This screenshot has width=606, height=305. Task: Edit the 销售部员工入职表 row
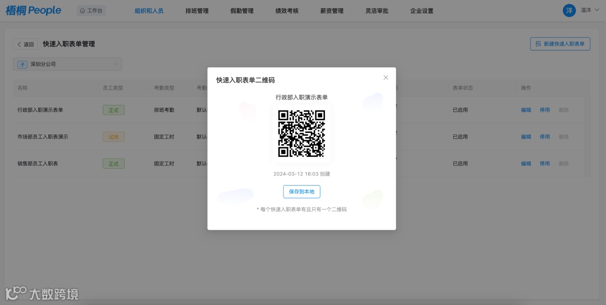pos(526,164)
